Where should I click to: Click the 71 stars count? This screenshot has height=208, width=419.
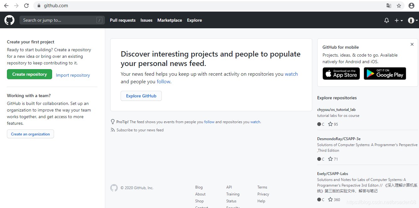(336, 159)
